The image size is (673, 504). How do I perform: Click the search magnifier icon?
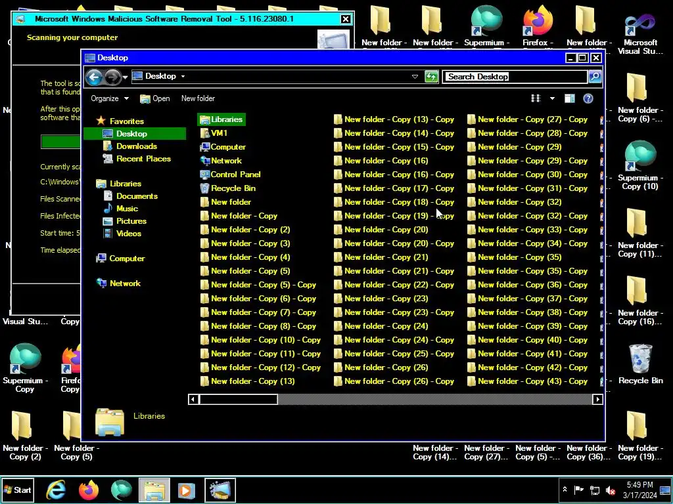595,77
